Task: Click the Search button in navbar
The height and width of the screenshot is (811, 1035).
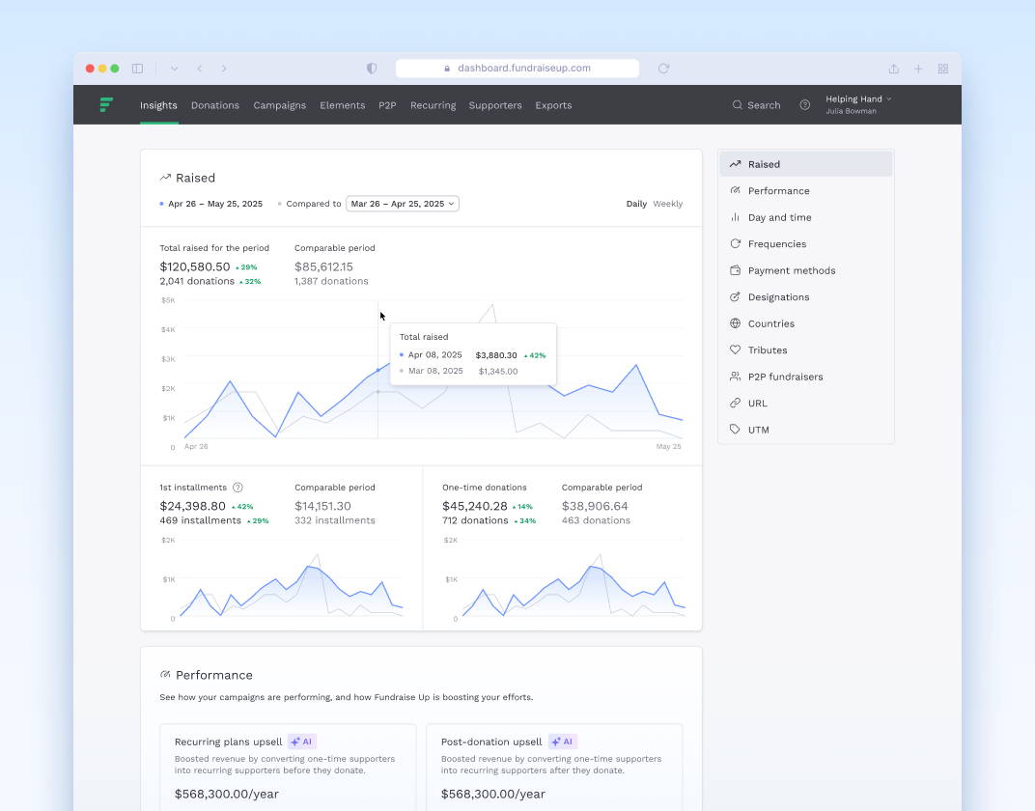Action: (x=756, y=105)
